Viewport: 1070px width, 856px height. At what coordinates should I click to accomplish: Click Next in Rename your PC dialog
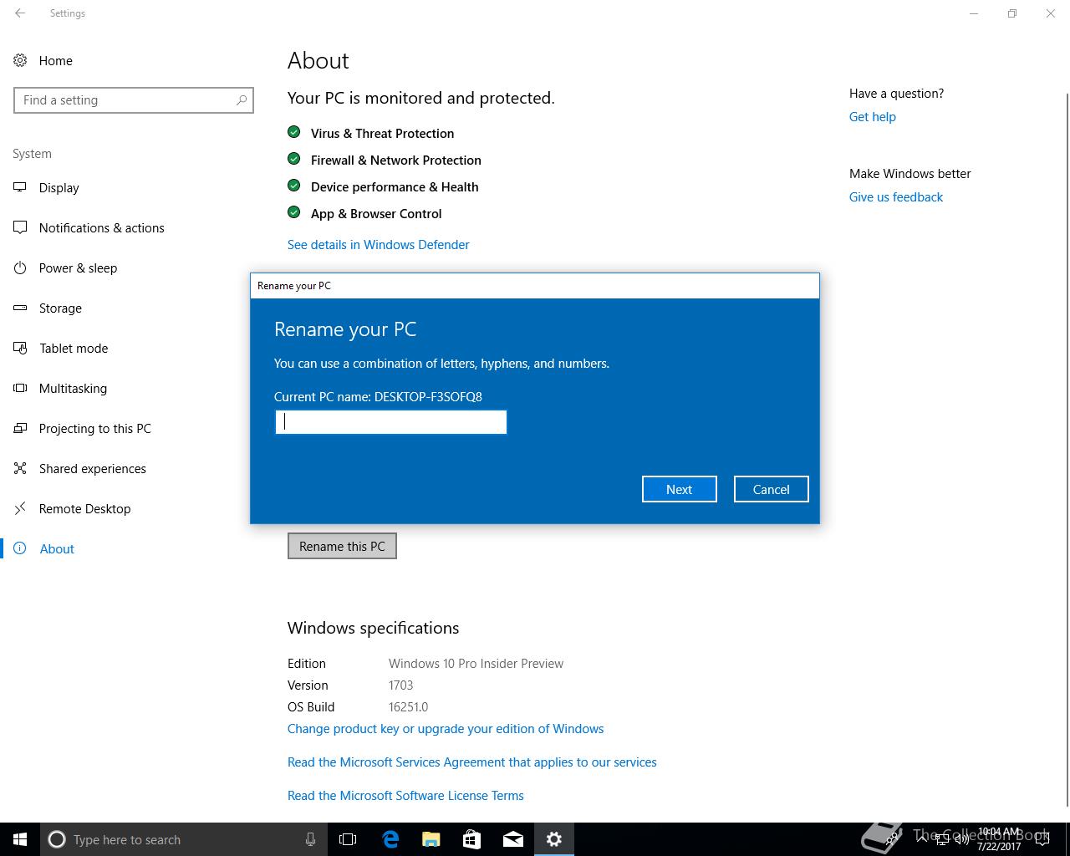click(680, 489)
